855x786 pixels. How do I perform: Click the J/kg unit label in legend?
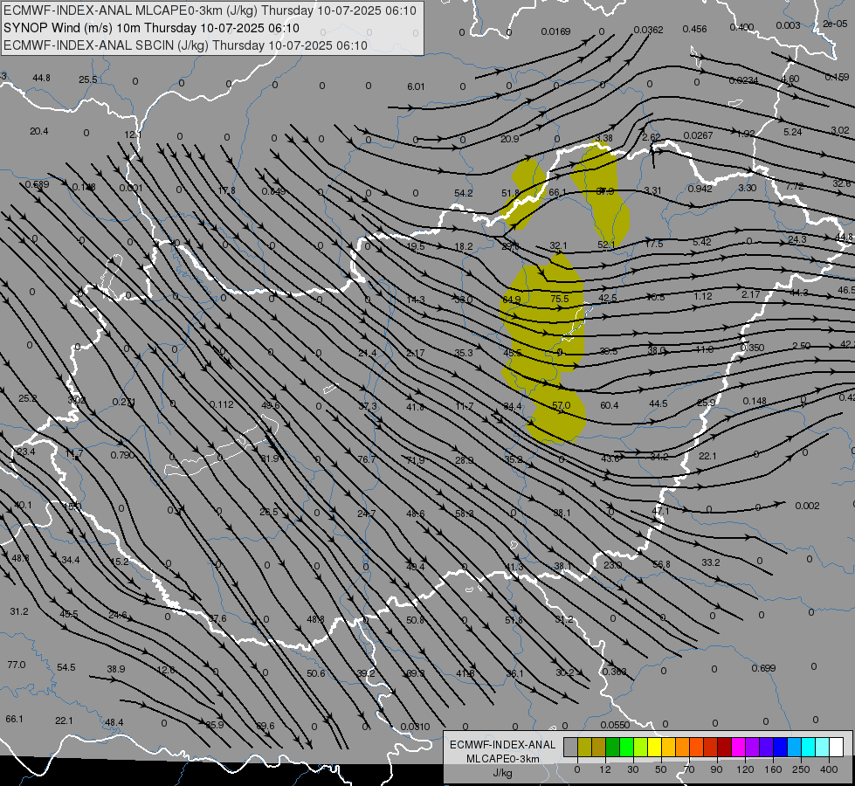click(503, 773)
